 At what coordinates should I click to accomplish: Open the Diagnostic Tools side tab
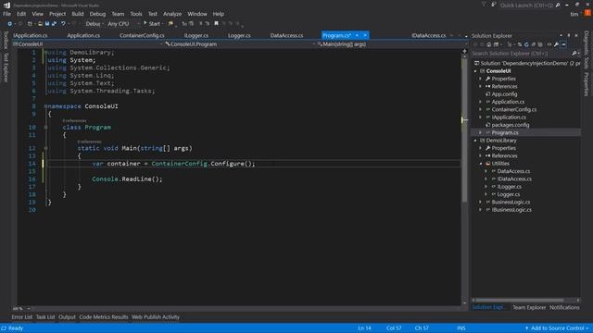point(586,50)
